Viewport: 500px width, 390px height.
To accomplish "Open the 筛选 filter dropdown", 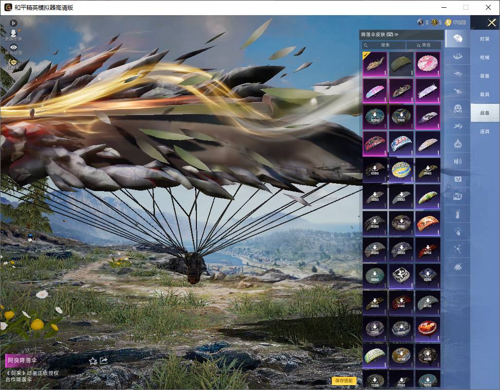I will click(x=423, y=45).
